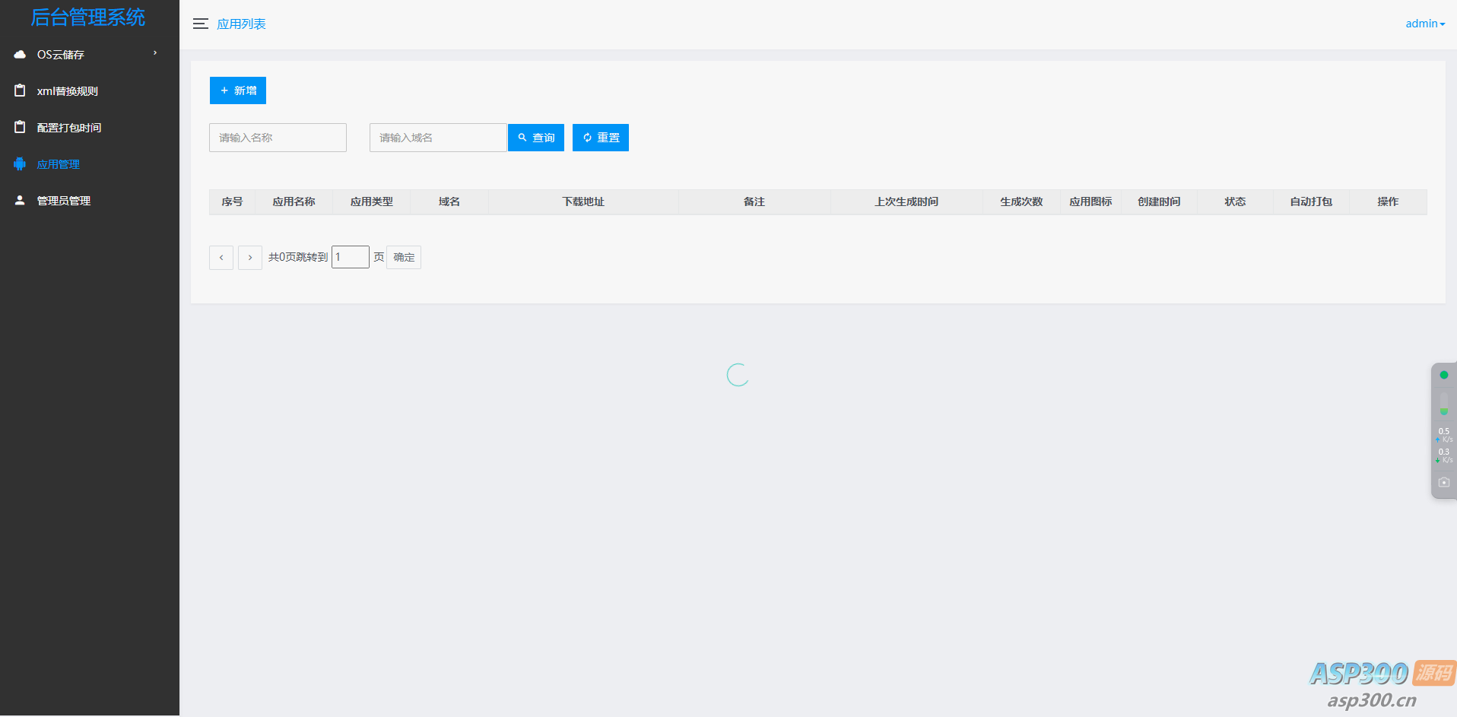
Task: Click the clipboard icon beside 配置打包时间
Action: 20,127
